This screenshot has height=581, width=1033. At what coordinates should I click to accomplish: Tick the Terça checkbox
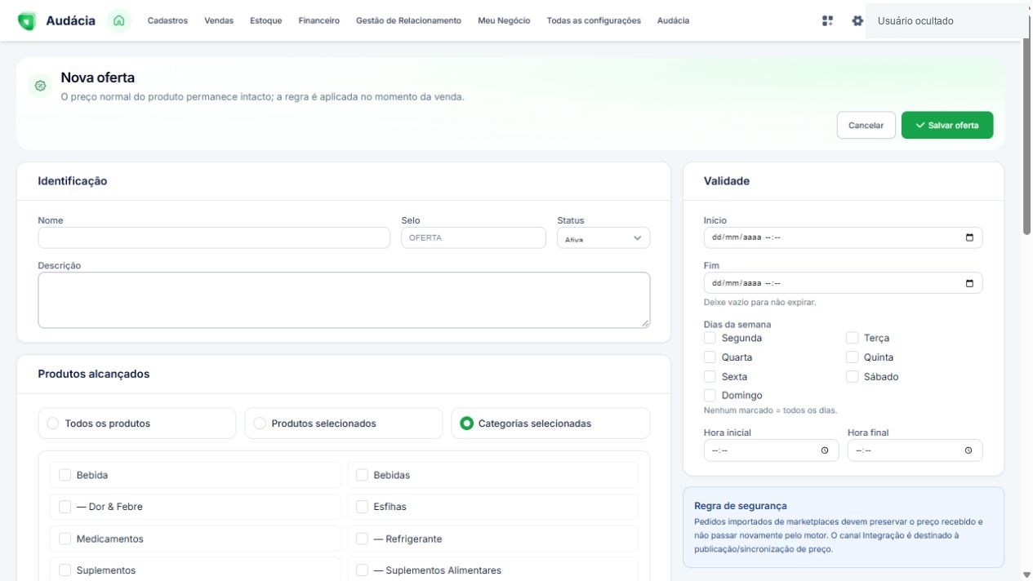click(x=853, y=338)
